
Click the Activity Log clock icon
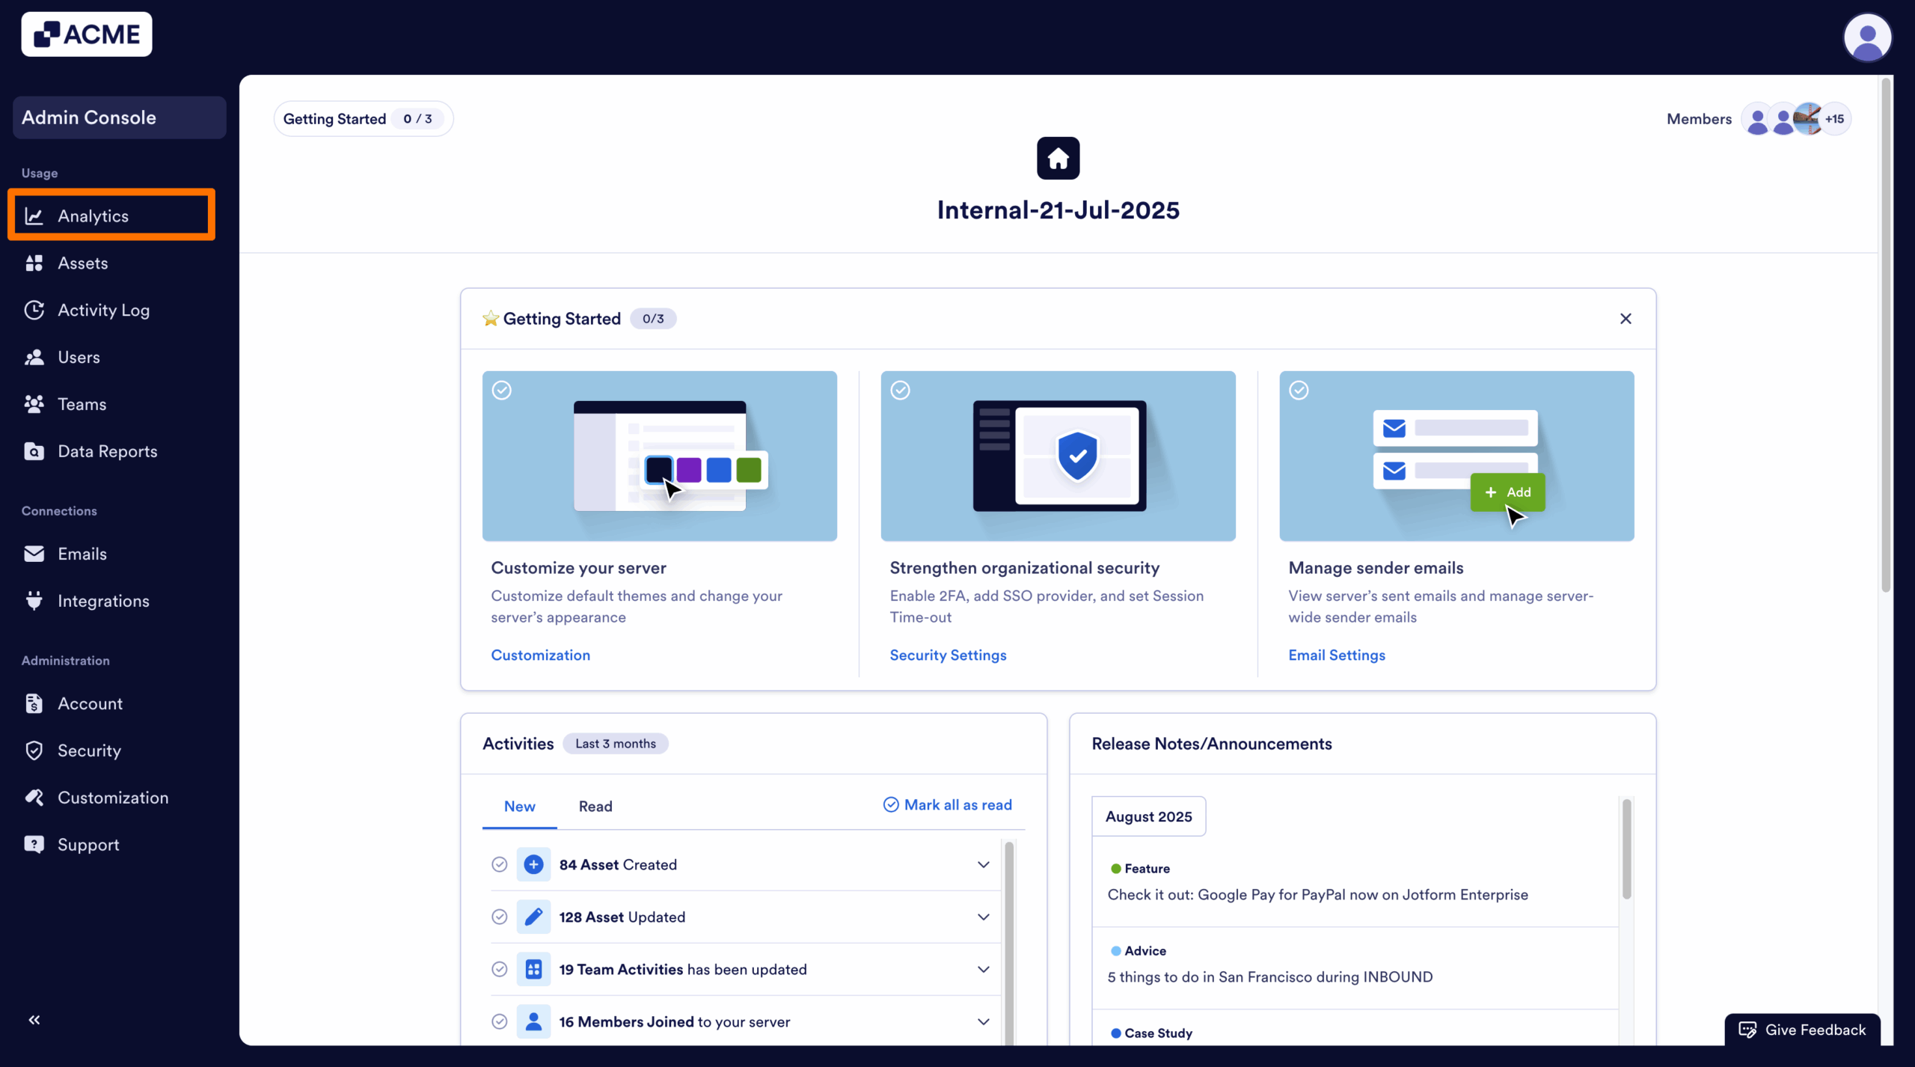[x=34, y=311]
